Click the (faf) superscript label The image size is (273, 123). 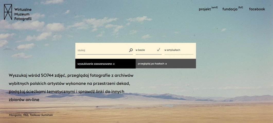pyautogui.click(x=241, y=7)
